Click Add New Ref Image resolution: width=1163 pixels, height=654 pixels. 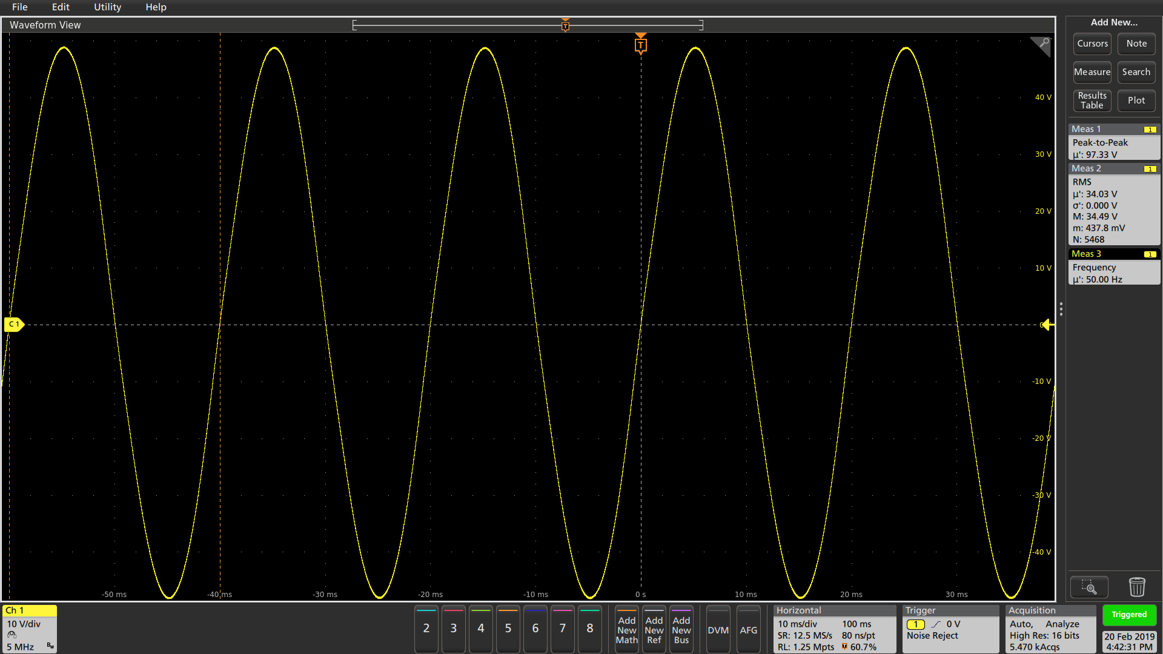click(x=654, y=629)
